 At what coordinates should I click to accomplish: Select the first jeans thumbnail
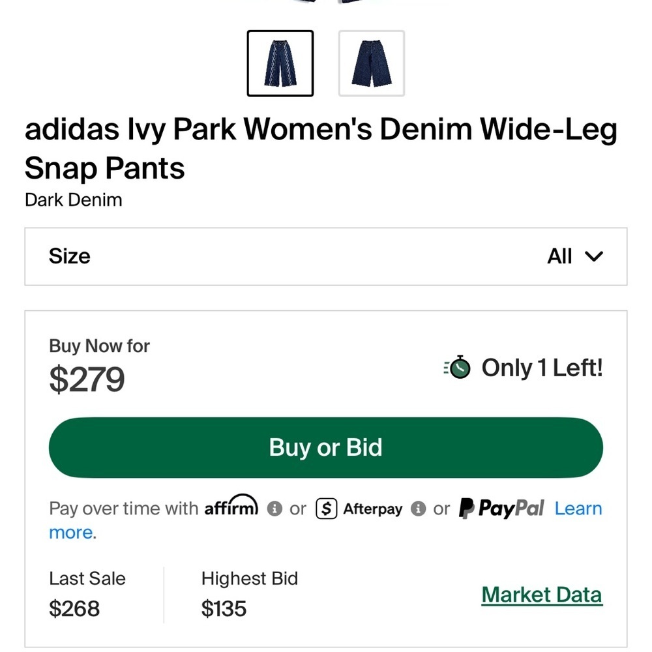tap(280, 62)
